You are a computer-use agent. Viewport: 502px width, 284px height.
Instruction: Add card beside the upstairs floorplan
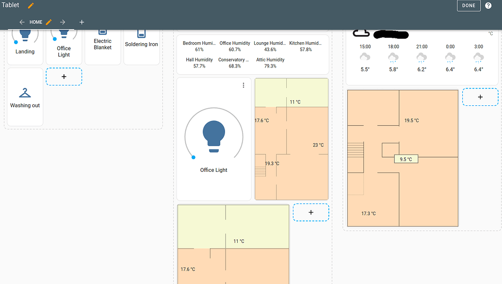click(x=480, y=97)
